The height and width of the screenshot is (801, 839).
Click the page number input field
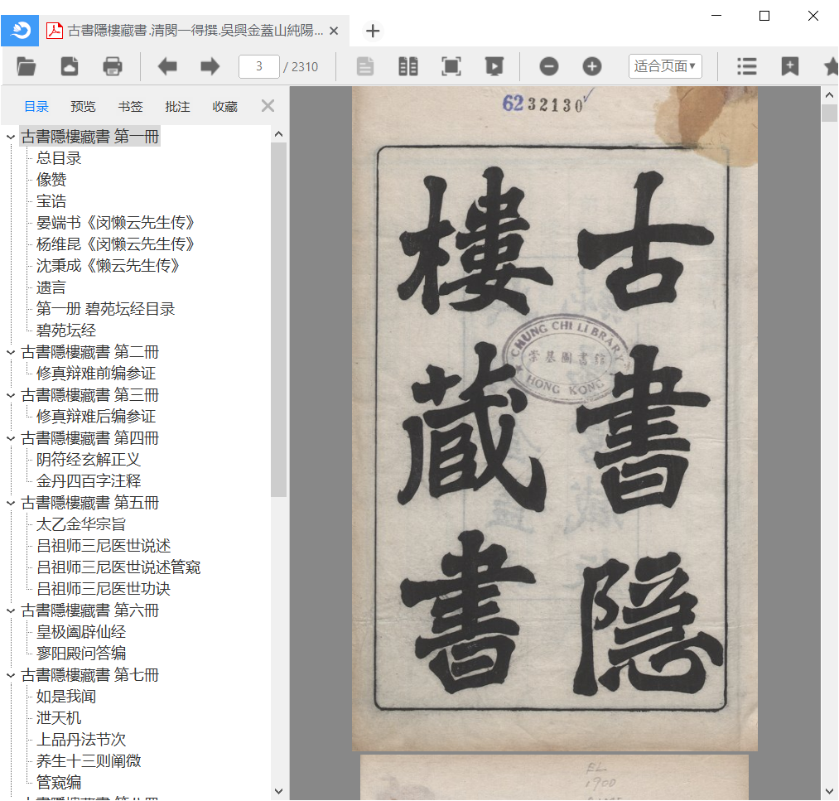click(x=258, y=66)
